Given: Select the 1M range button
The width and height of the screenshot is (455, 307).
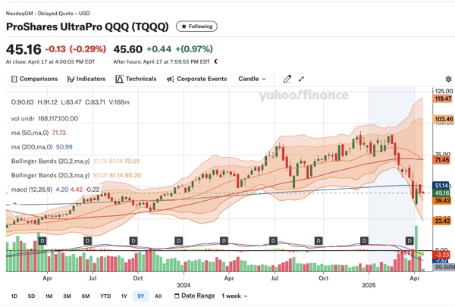Looking at the screenshot, I should pyautogui.click(x=49, y=296).
